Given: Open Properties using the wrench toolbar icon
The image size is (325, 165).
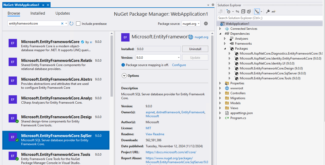Looking at the screenshot, I should click(x=268, y=11).
